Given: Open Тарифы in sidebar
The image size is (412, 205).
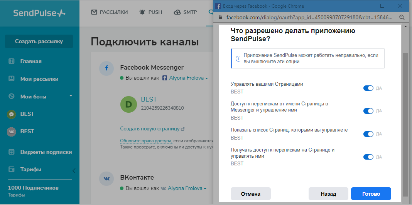Looking at the screenshot, I should (x=31, y=169).
